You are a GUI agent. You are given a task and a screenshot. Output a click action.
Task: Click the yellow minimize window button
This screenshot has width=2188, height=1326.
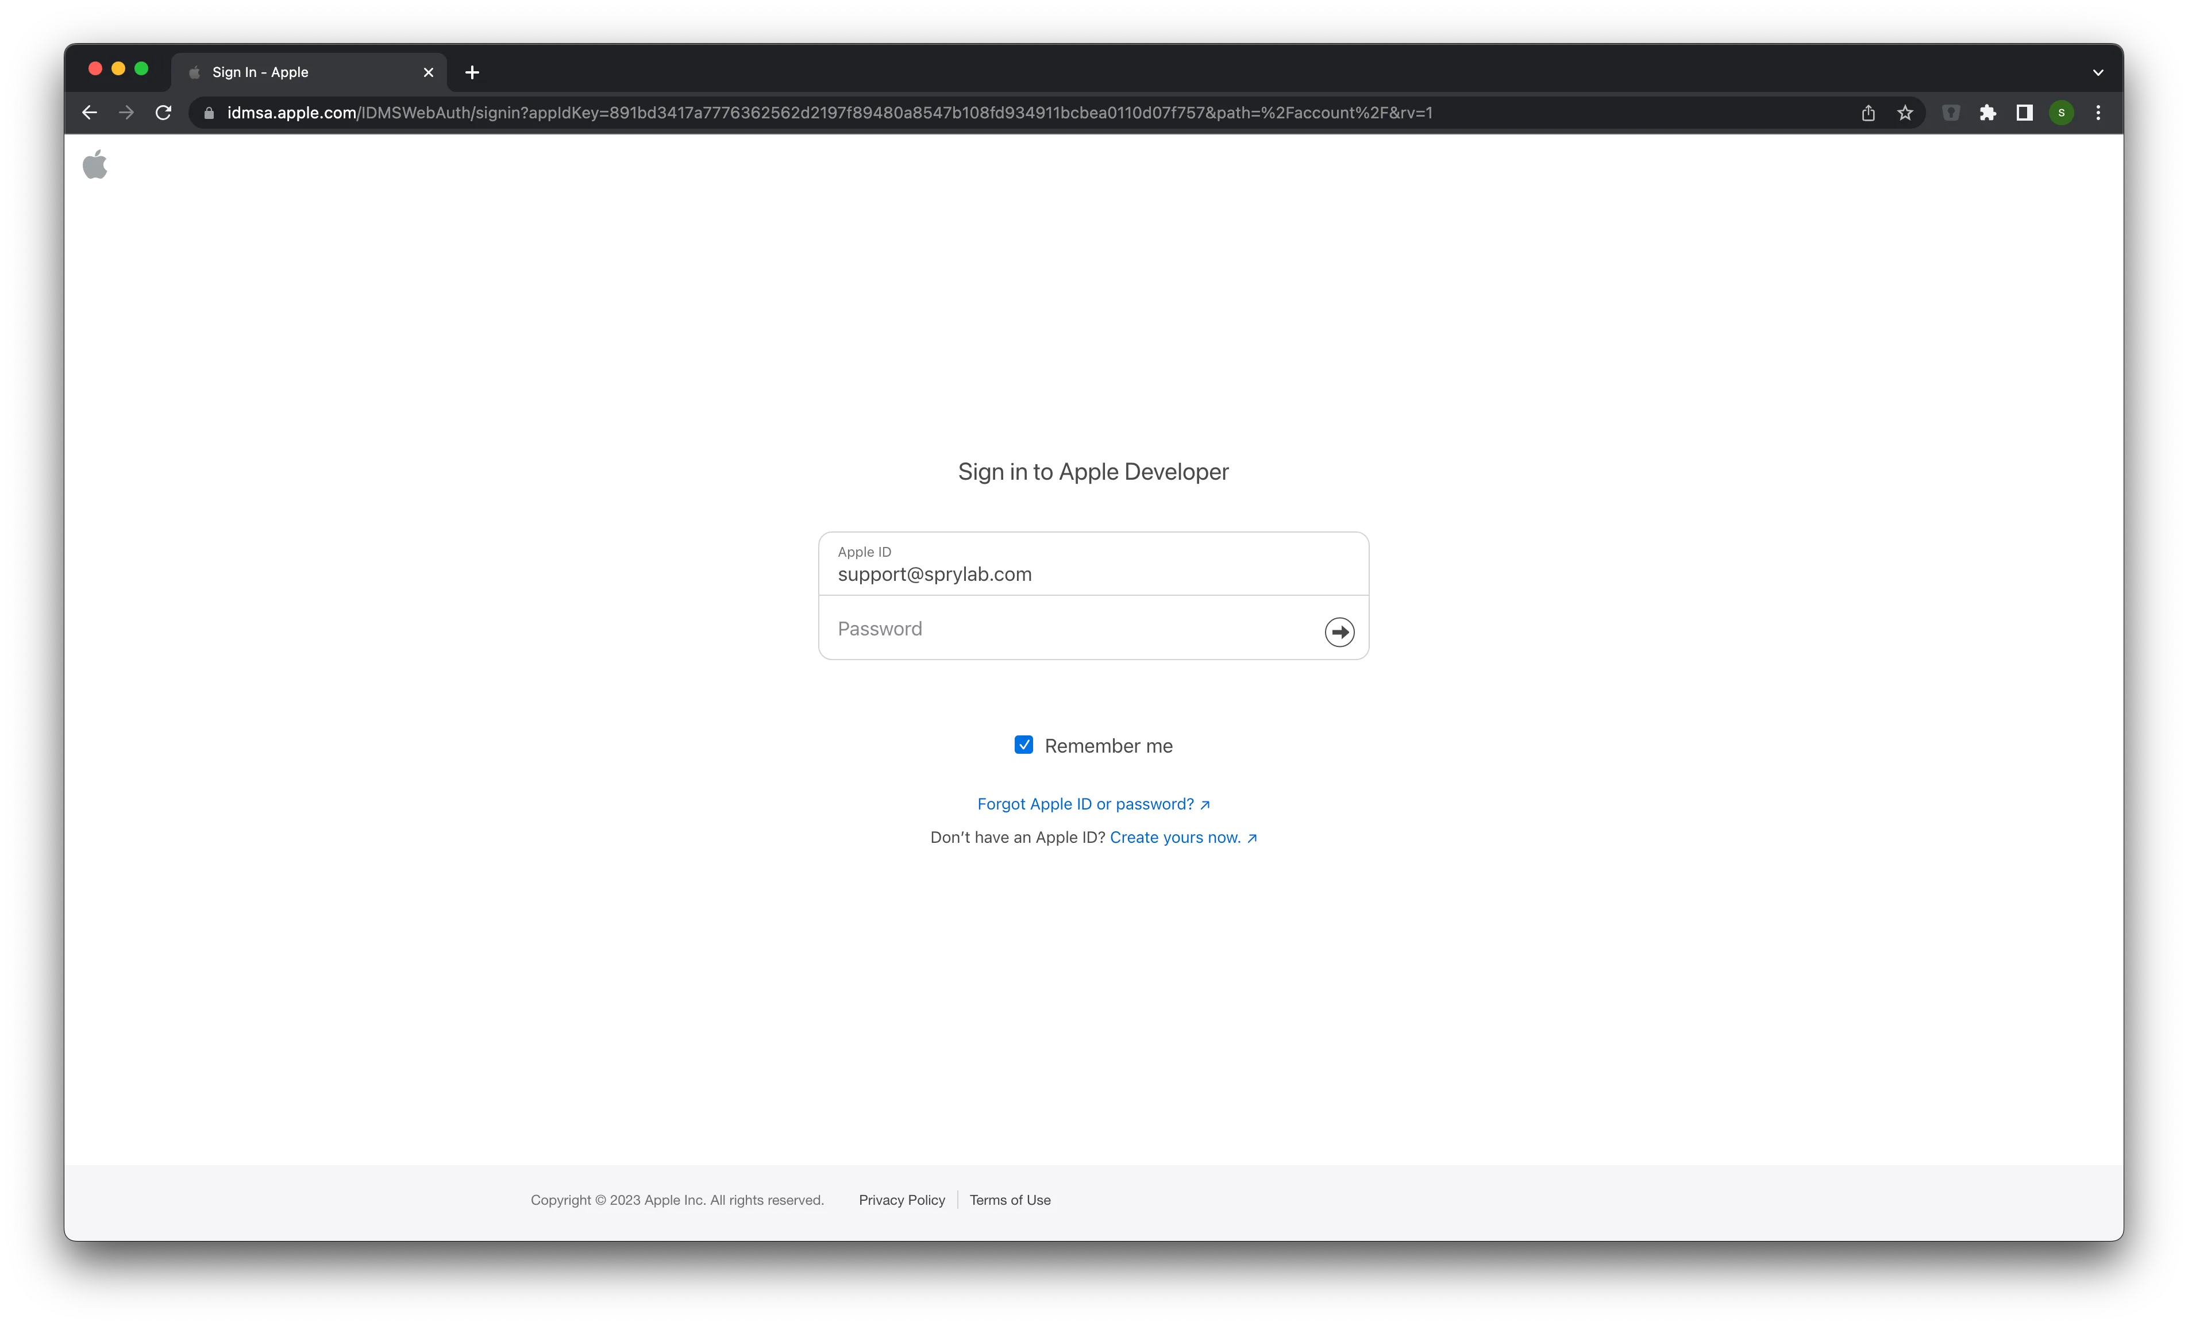point(118,68)
